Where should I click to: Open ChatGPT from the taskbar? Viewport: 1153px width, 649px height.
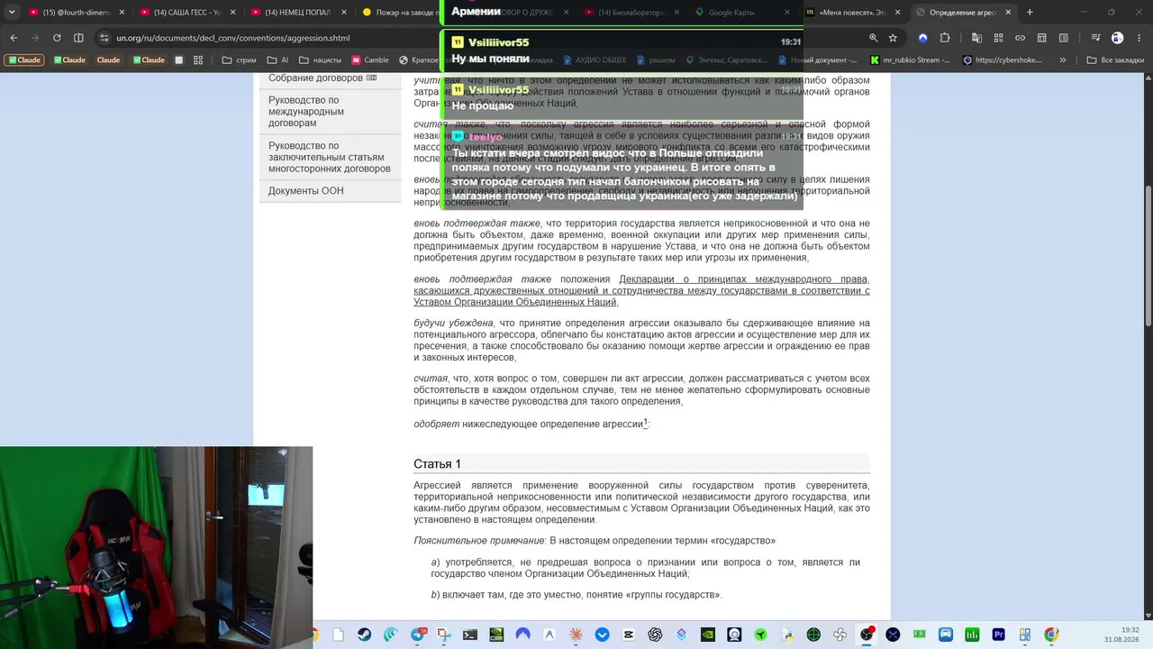pos(655,635)
